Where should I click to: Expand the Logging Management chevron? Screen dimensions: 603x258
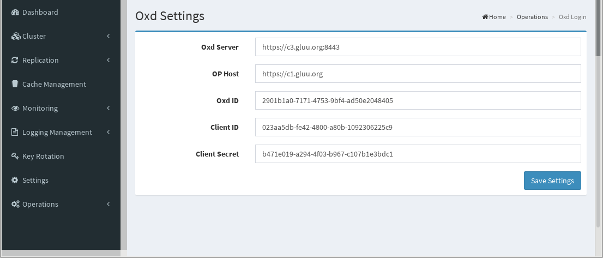[x=108, y=132]
